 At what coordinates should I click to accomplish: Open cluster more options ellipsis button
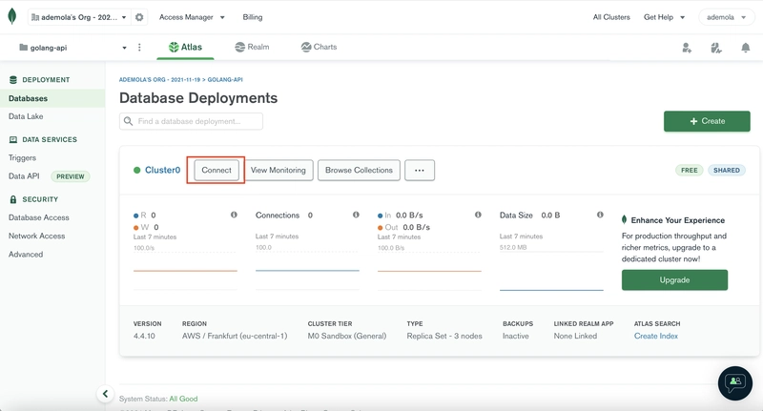(420, 171)
